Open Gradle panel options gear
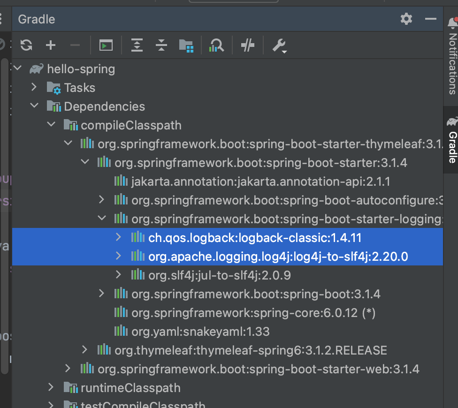 (x=406, y=19)
